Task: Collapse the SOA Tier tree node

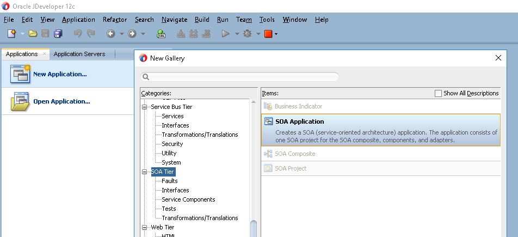Action: [144, 172]
